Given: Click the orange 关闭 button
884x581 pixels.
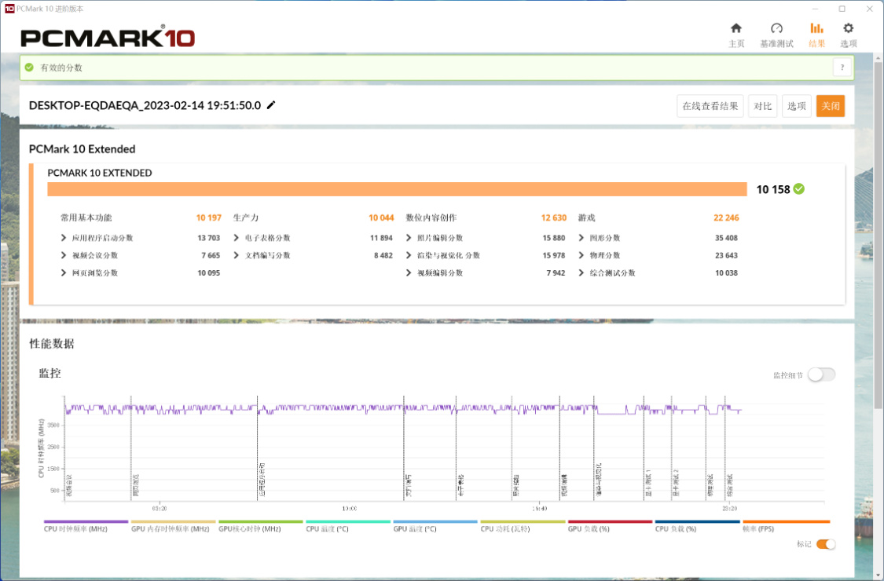Looking at the screenshot, I should tap(830, 106).
